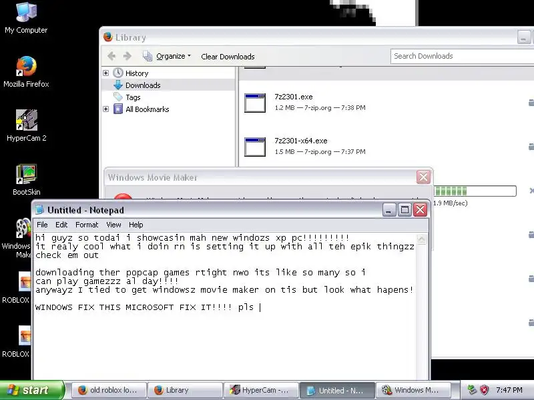
Task: Close the Windows Movie Maker error dialog
Action: (423, 177)
